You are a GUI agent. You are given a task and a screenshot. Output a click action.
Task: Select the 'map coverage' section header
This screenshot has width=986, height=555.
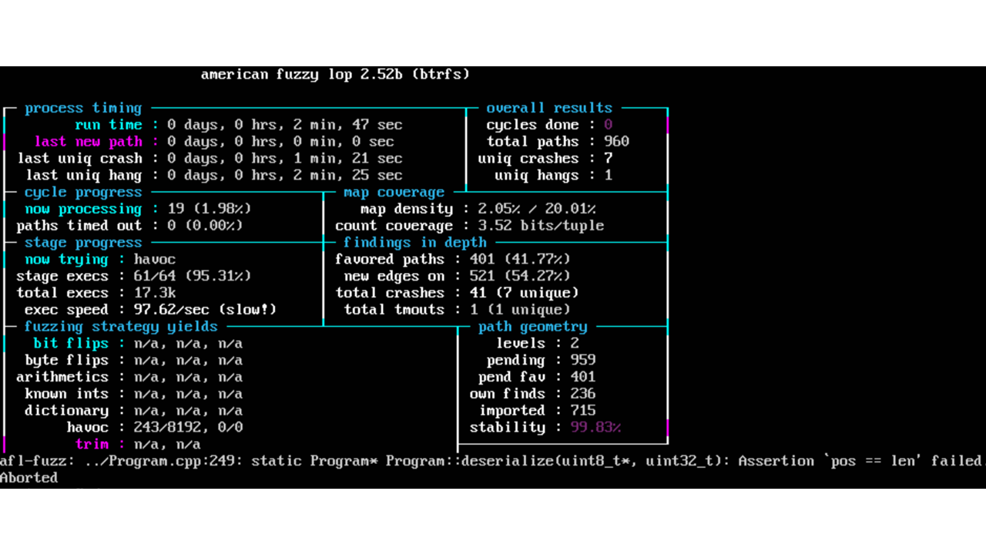394,193
